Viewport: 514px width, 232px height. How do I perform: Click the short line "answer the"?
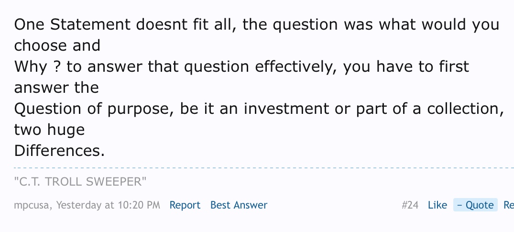(x=56, y=88)
